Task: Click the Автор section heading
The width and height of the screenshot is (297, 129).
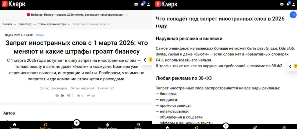Action: (9, 113)
